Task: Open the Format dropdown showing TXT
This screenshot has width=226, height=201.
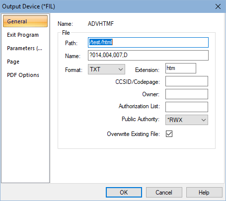Action: pyautogui.click(x=106, y=69)
